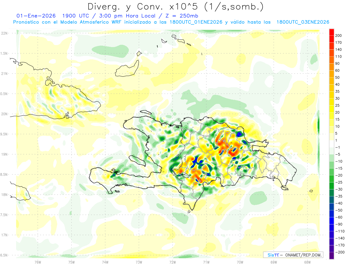Click the '17N' latitude label
The image size is (345, 266).
4,235
